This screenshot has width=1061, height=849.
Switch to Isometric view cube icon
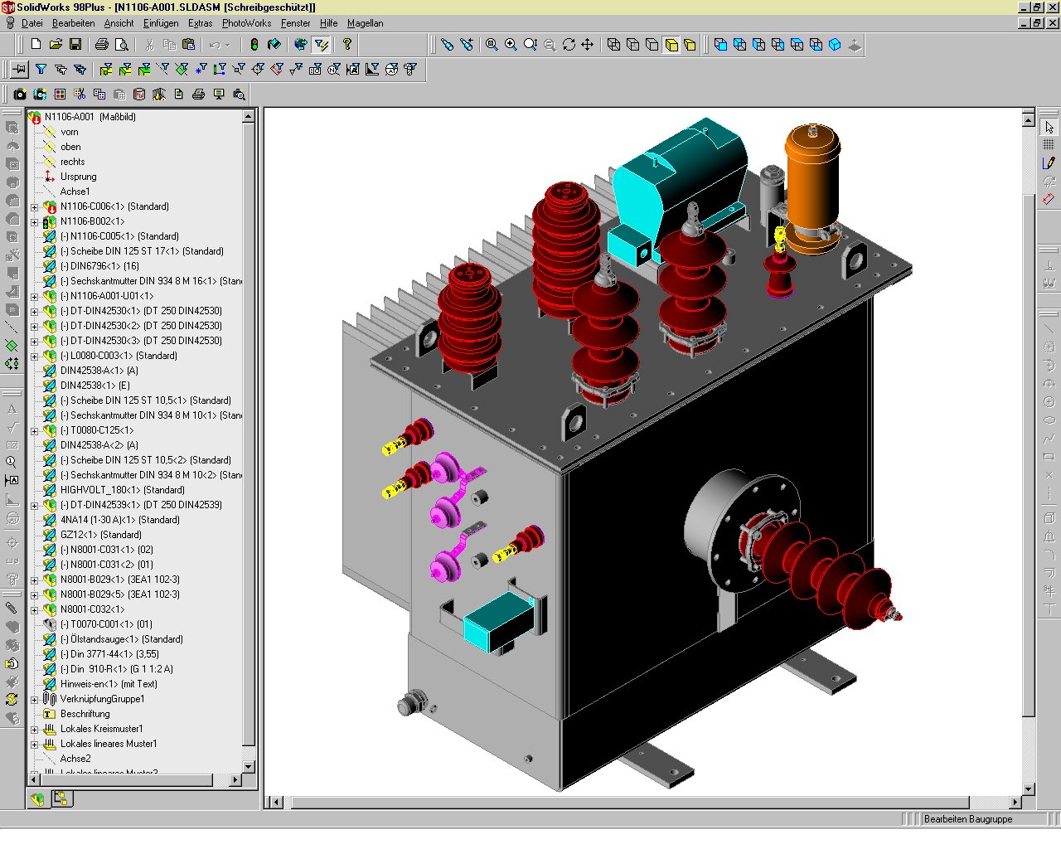[836, 44]
